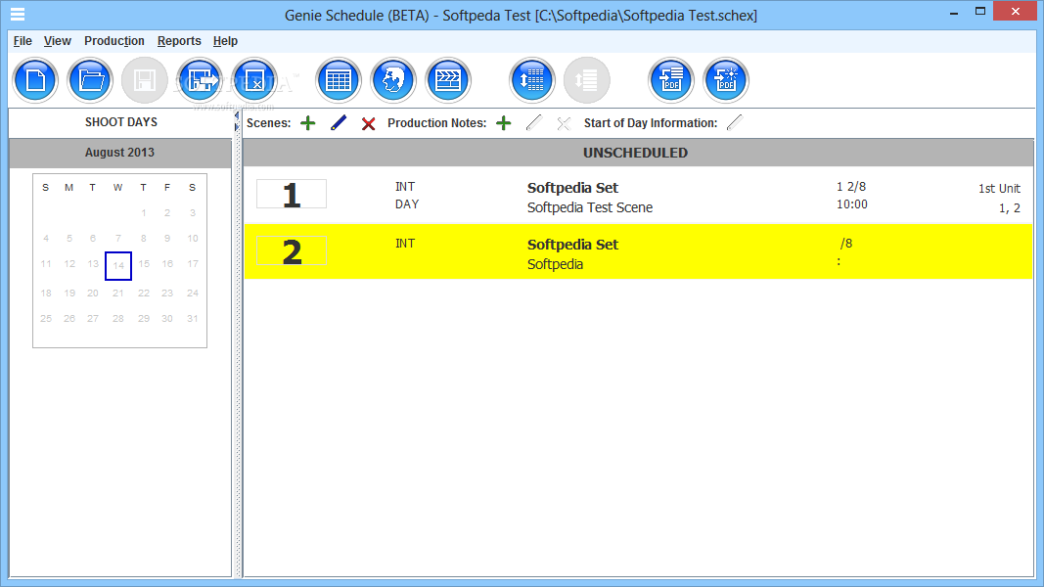Open the calendar grid toolbar icon

pos(339,80)
